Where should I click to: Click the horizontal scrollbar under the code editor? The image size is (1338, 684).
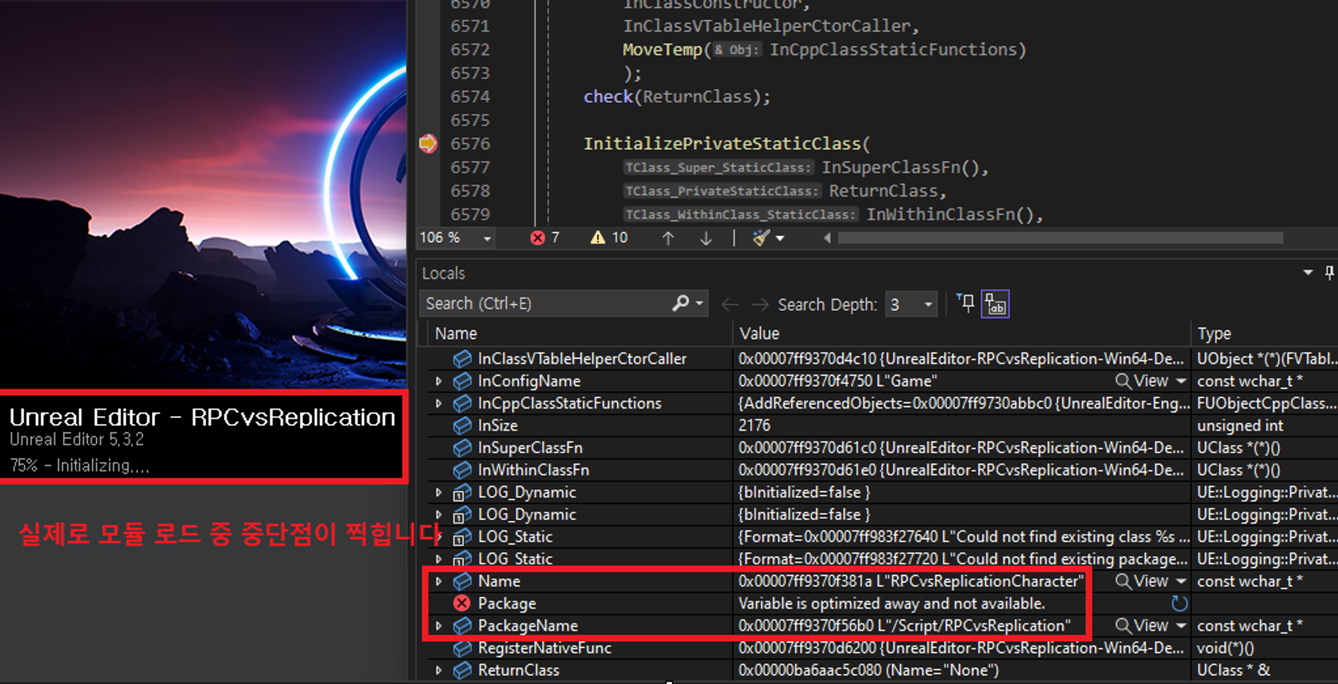pos(1060,238)
